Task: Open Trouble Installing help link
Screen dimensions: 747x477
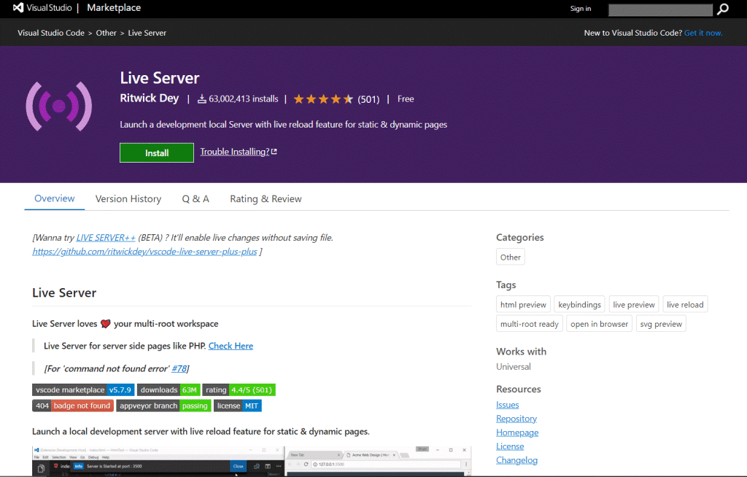Action: click(234, 152)
